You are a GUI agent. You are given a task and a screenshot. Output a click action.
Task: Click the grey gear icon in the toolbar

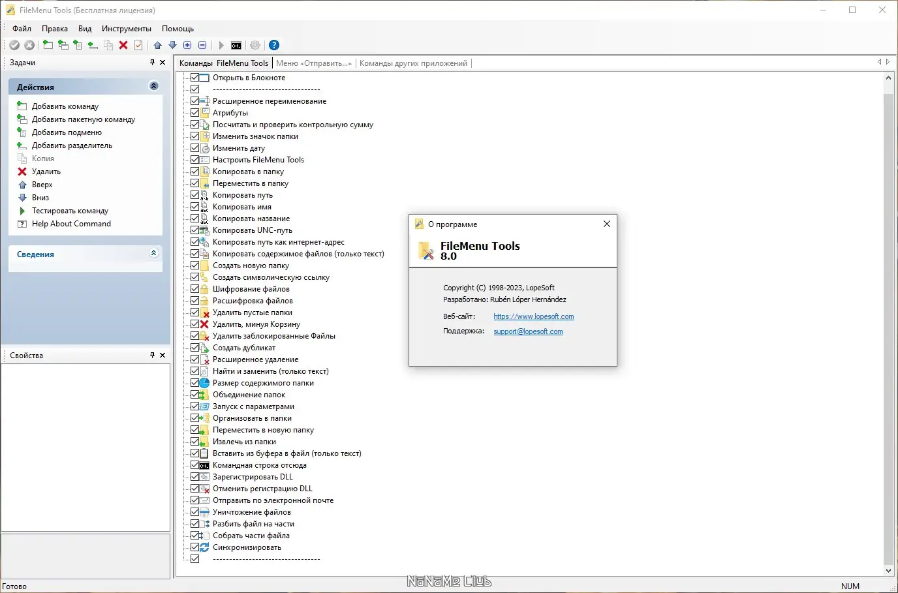tap(255, 45)
